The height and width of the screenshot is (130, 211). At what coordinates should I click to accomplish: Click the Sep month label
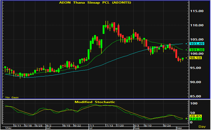click(x=179, y=128)
